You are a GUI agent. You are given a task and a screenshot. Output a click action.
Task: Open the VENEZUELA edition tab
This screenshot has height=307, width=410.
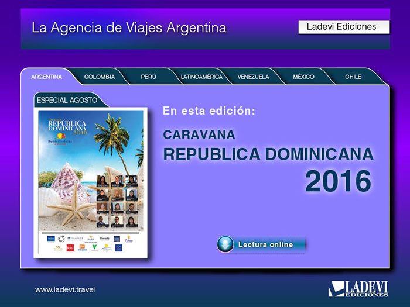point(254,77)
